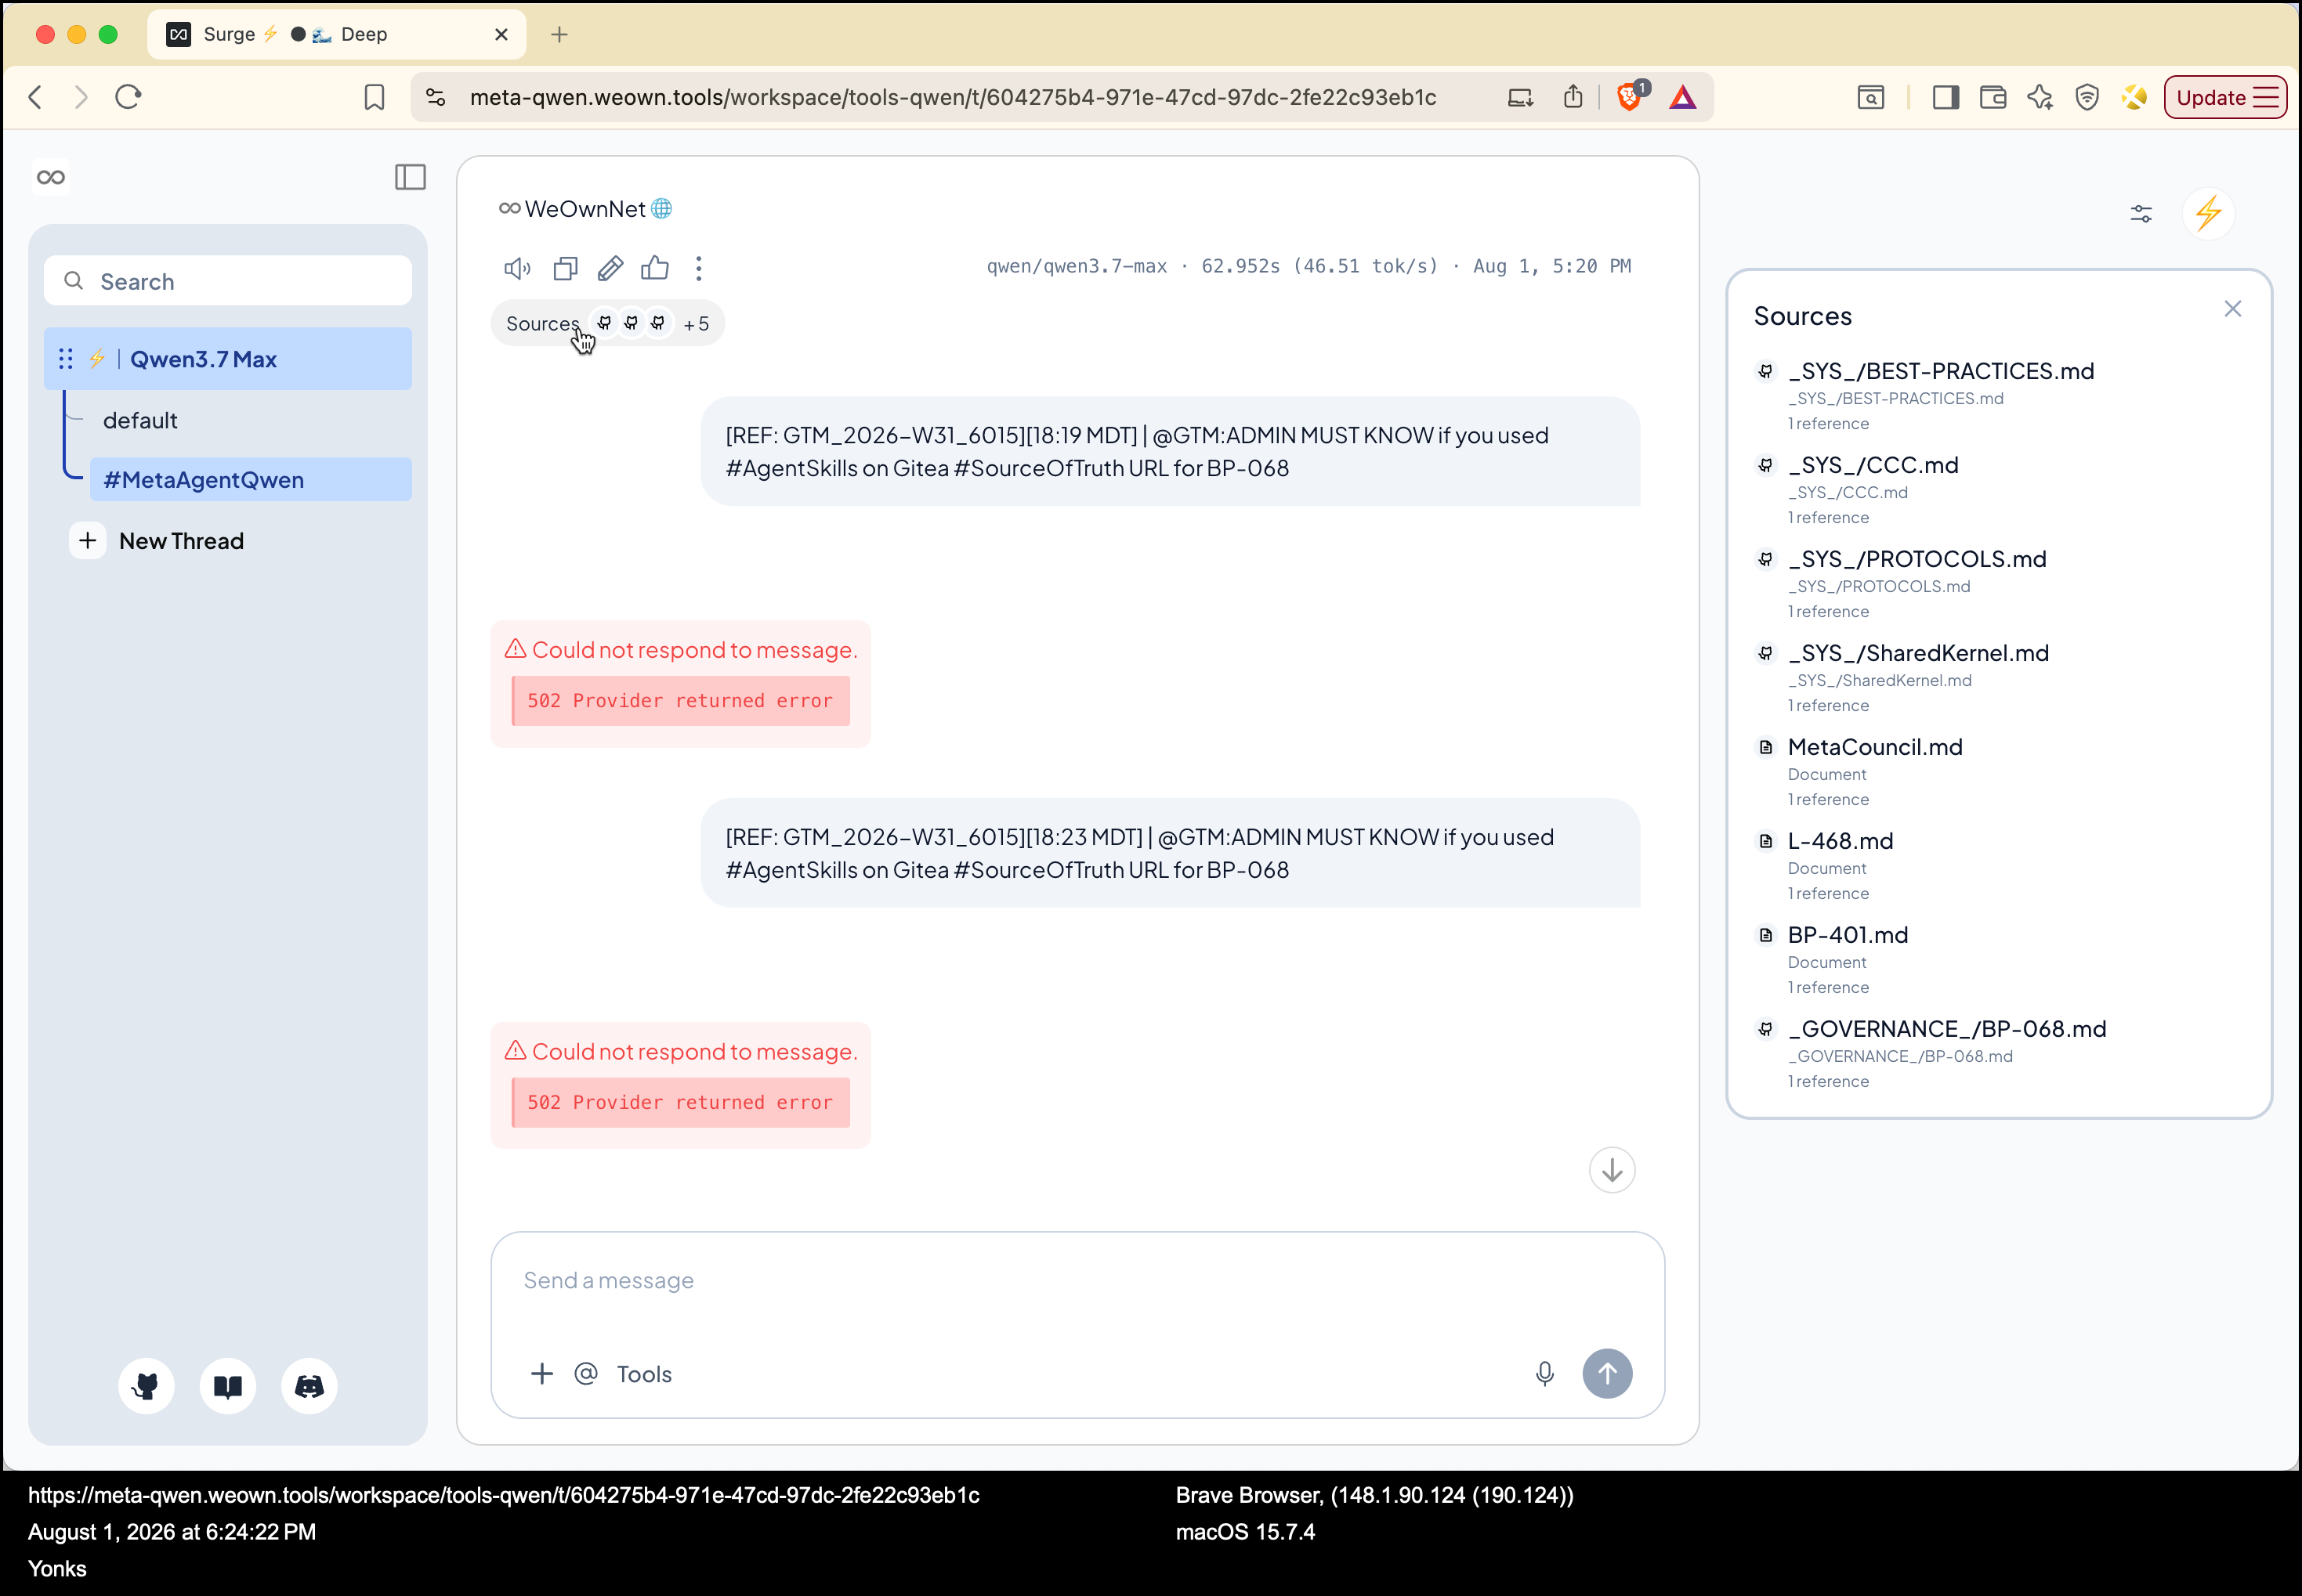Open the Brave VPN shield icon
This screenshot has height=1596, width=2302.
tap(2087, 97)
